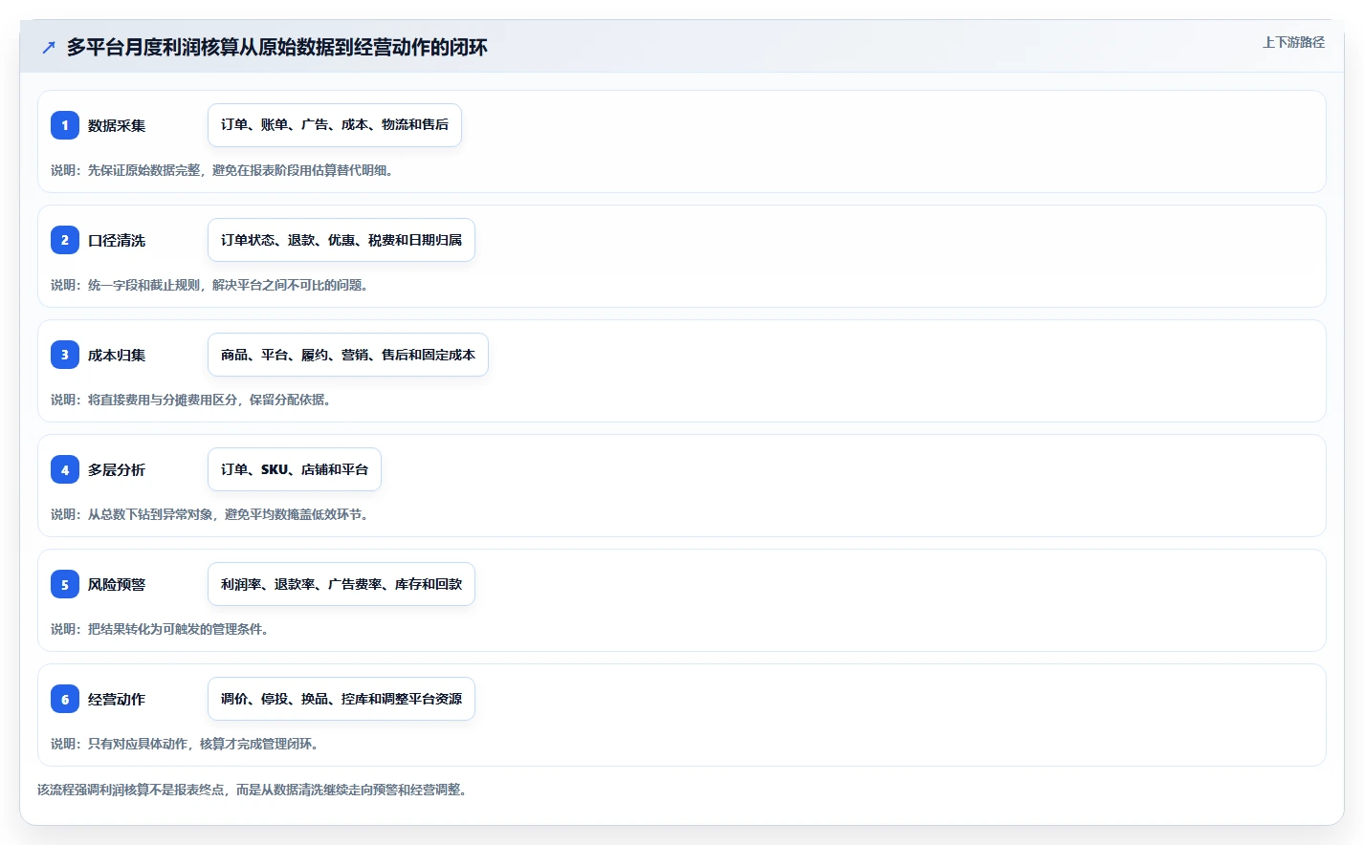
Task: Click the 风险预警 step label
Action: (117, 584)
